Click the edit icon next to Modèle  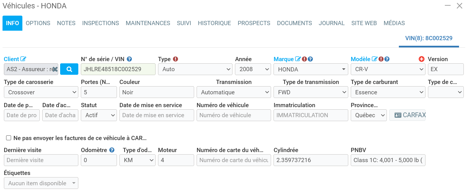click(x=374, y=59)
